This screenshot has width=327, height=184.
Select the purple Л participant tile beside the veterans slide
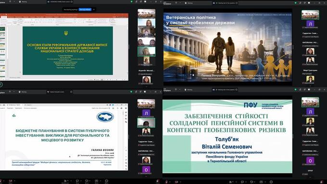310,24
